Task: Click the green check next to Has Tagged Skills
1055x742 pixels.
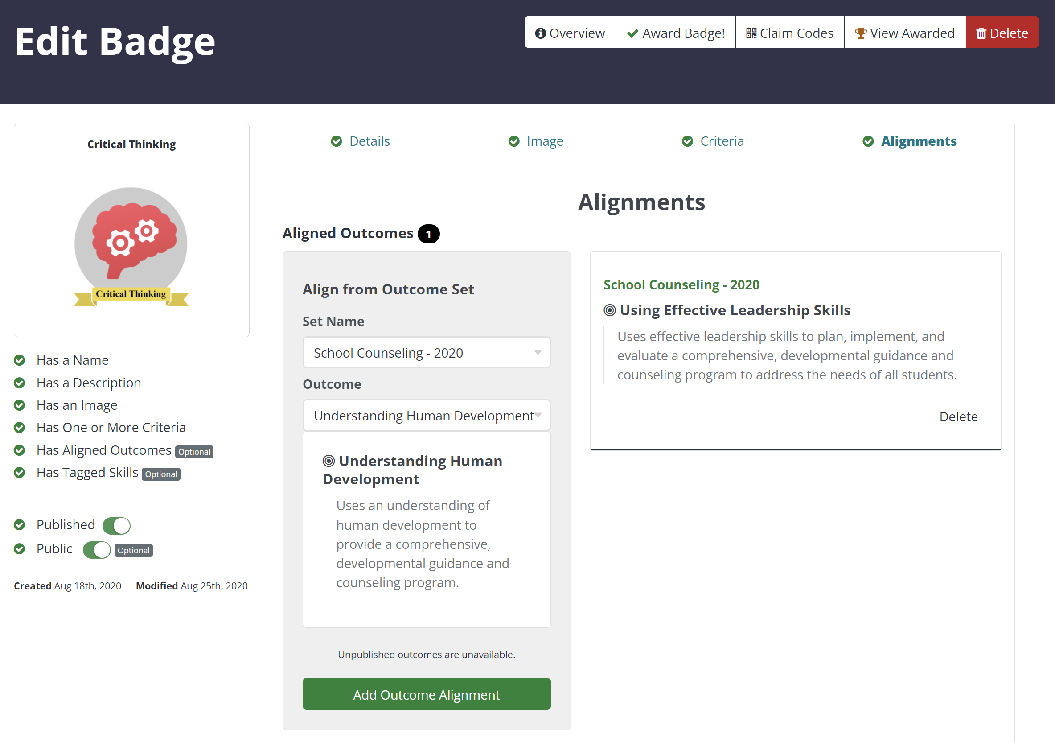Action: (19, 473)
